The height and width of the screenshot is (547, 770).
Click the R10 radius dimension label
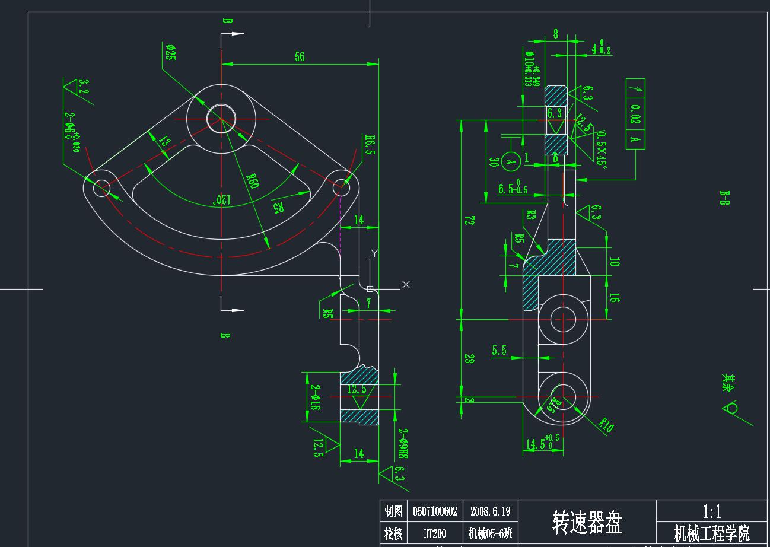pos(606,425)
